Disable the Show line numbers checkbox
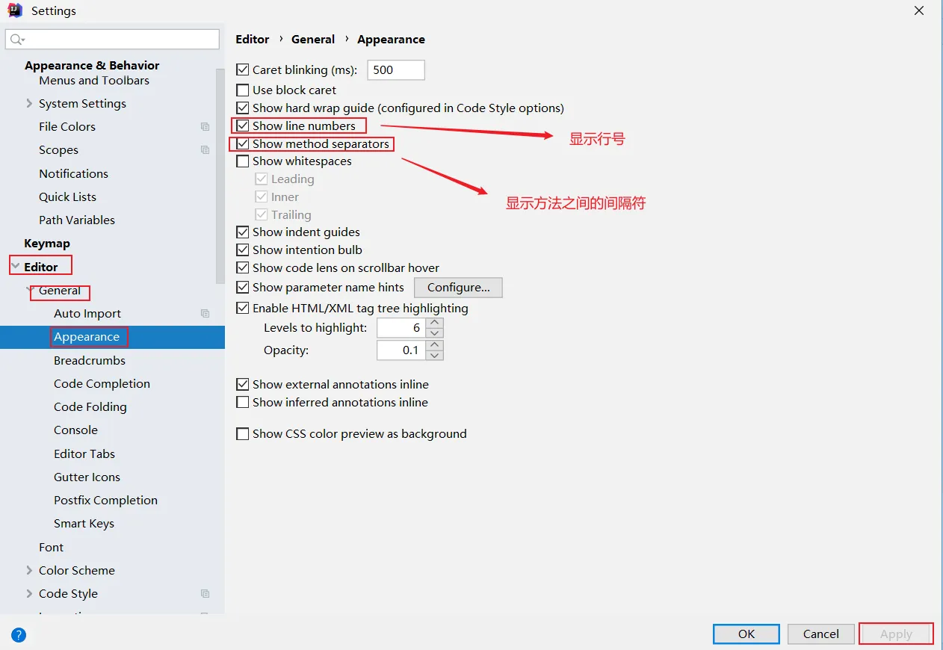 [243, 126]
